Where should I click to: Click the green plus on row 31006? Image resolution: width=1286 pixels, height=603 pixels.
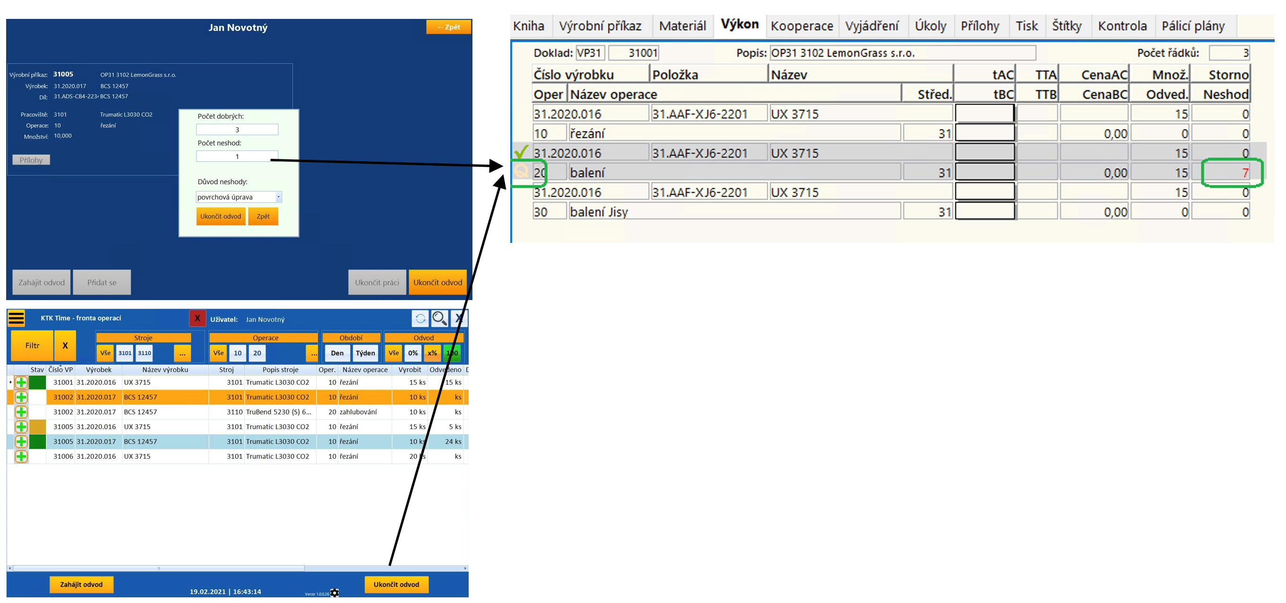pyautogui.click(x=21, y=456)
